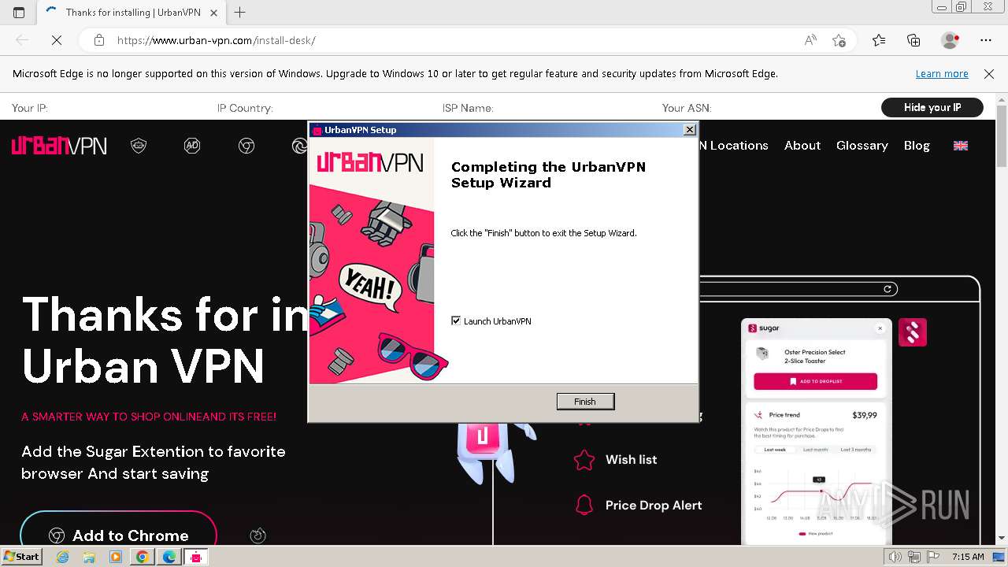This screenshot has width=1008, height=567.
Task: Open the Edge tab actions menu
Action: (x=19, y=13)
